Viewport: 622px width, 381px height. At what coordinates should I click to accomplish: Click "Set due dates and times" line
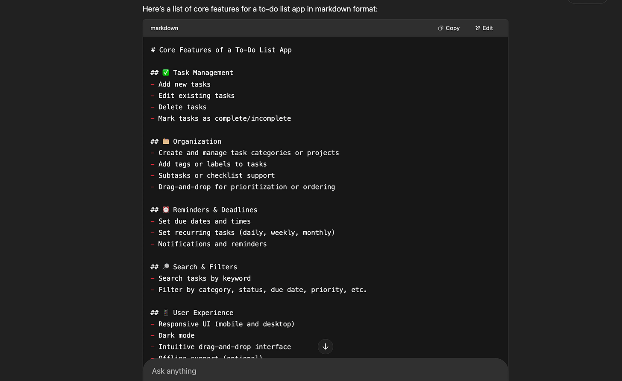click(x=205, y=221)
